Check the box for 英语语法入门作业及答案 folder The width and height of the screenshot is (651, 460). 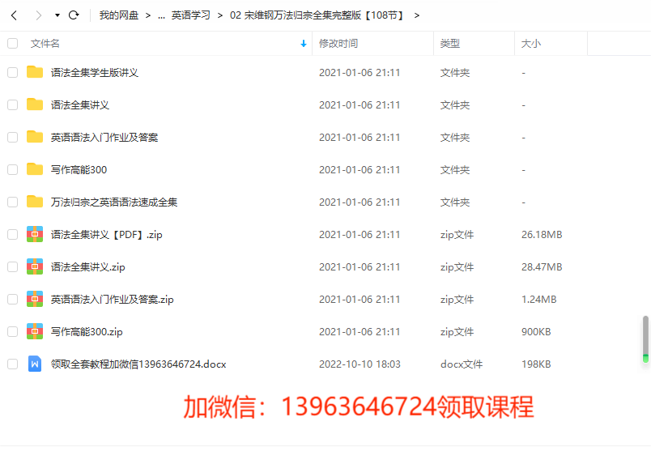point(12,138)
